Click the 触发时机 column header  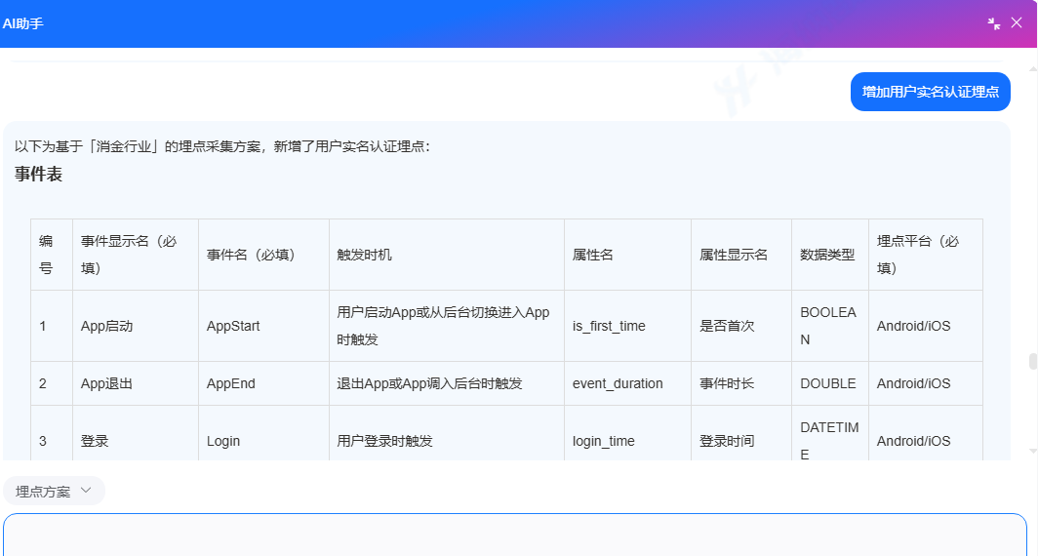(447, 255)
